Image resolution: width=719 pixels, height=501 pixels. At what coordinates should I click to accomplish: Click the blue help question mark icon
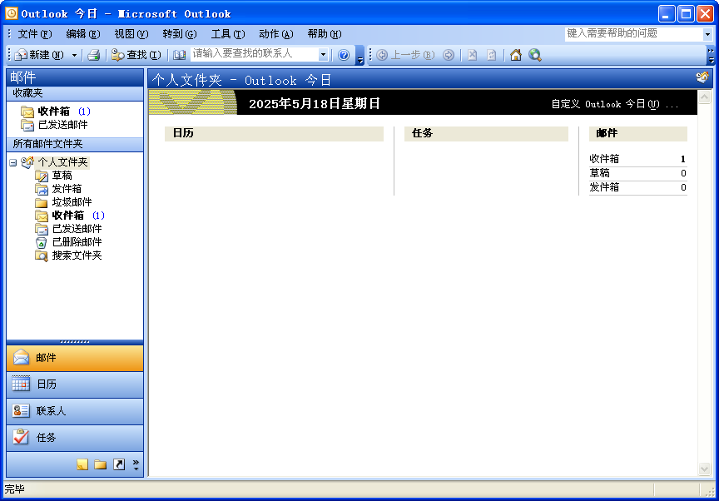point(344,55)
